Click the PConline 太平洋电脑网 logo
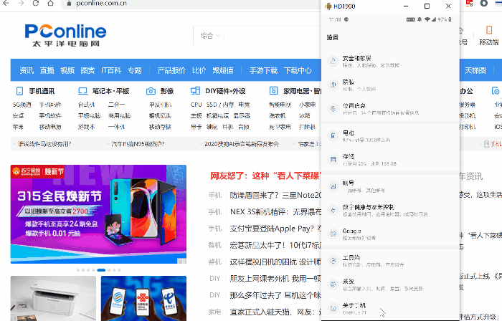The width and height of the screenshot is (502, 321). click(65, 35)
